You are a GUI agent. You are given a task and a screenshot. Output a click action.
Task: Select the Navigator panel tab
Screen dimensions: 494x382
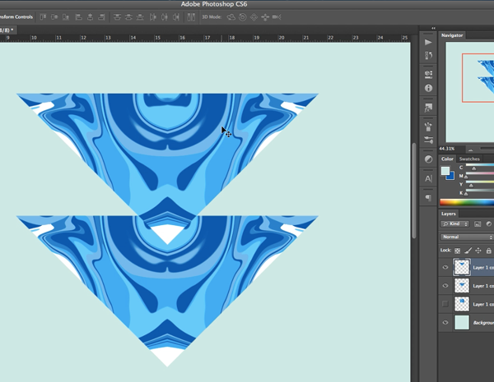click(x=452, y=35)
